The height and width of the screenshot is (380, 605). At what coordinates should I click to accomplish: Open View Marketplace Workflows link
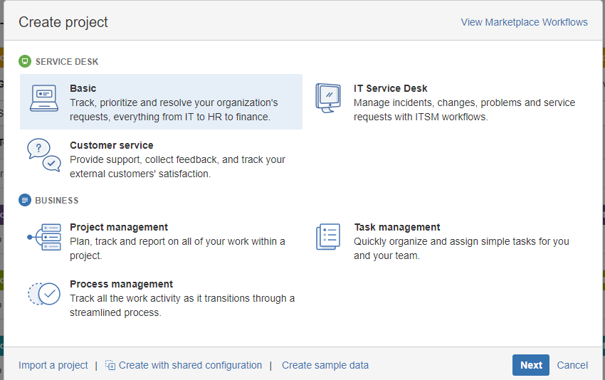coord(524,22)
